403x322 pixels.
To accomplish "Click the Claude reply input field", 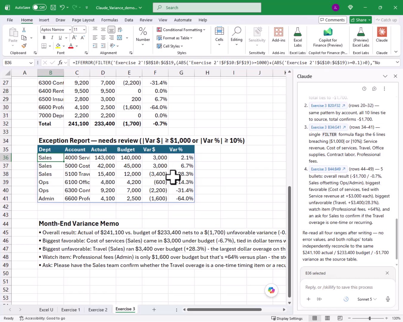I will (348, 287).
